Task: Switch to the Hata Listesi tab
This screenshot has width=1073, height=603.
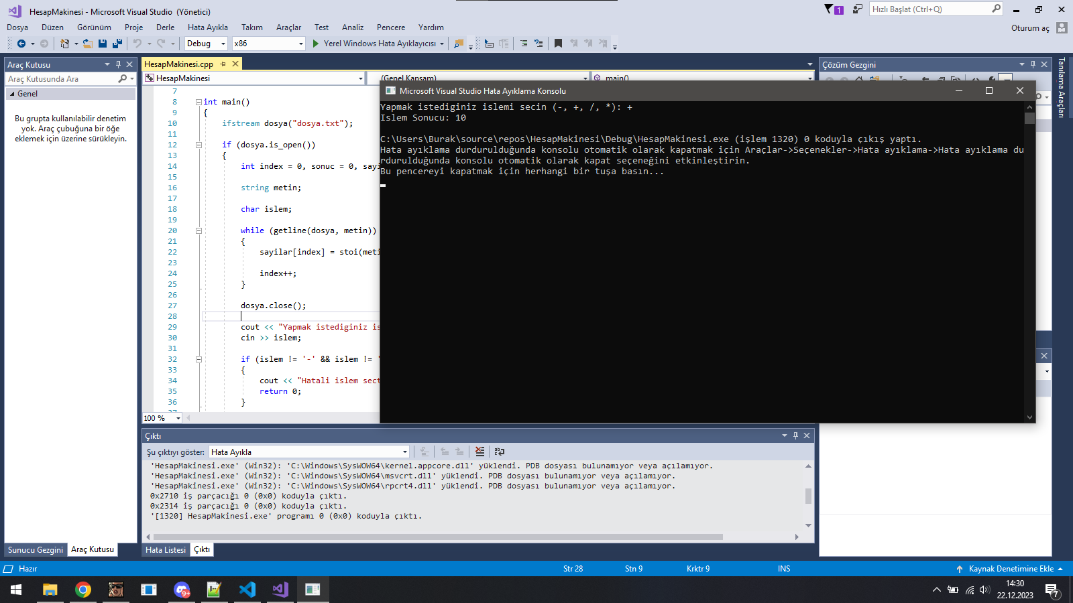Action: point(166,550)
